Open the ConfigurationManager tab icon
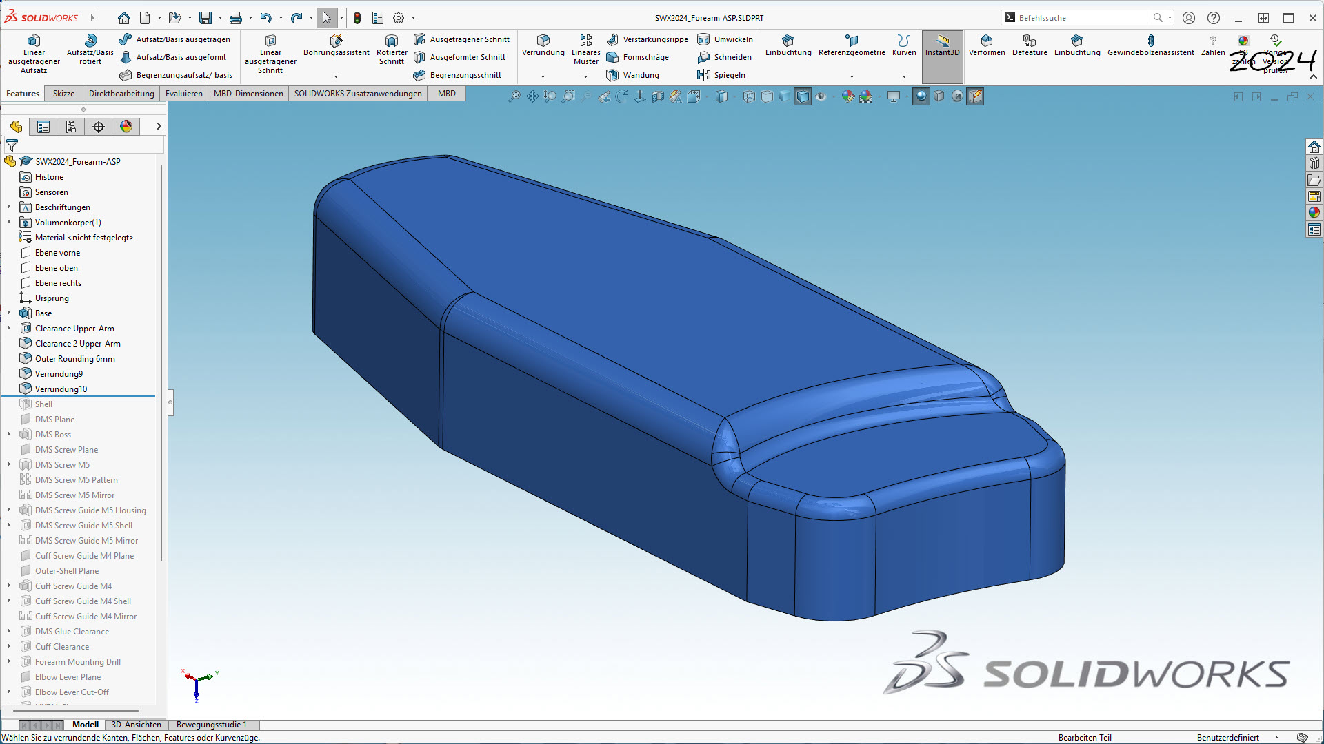Screen dimensions: 1324x744 [71, 126]
